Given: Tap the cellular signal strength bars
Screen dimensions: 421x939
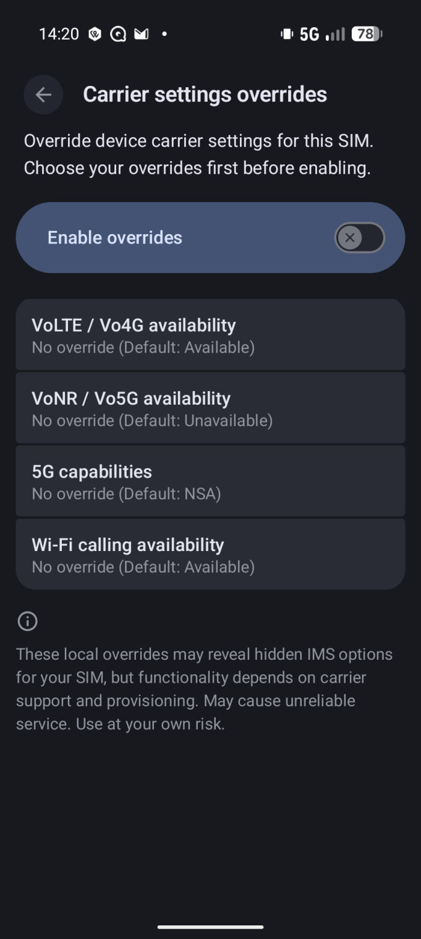Looking at the screenshot, I should pos(334,35).
